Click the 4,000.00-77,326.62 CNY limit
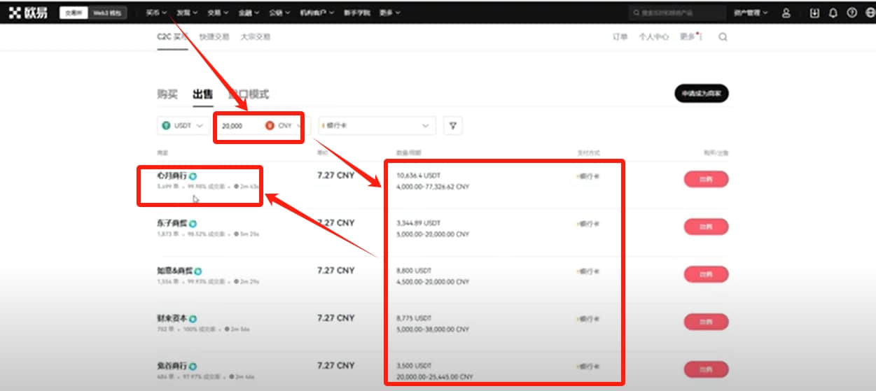 click(433, 187)
